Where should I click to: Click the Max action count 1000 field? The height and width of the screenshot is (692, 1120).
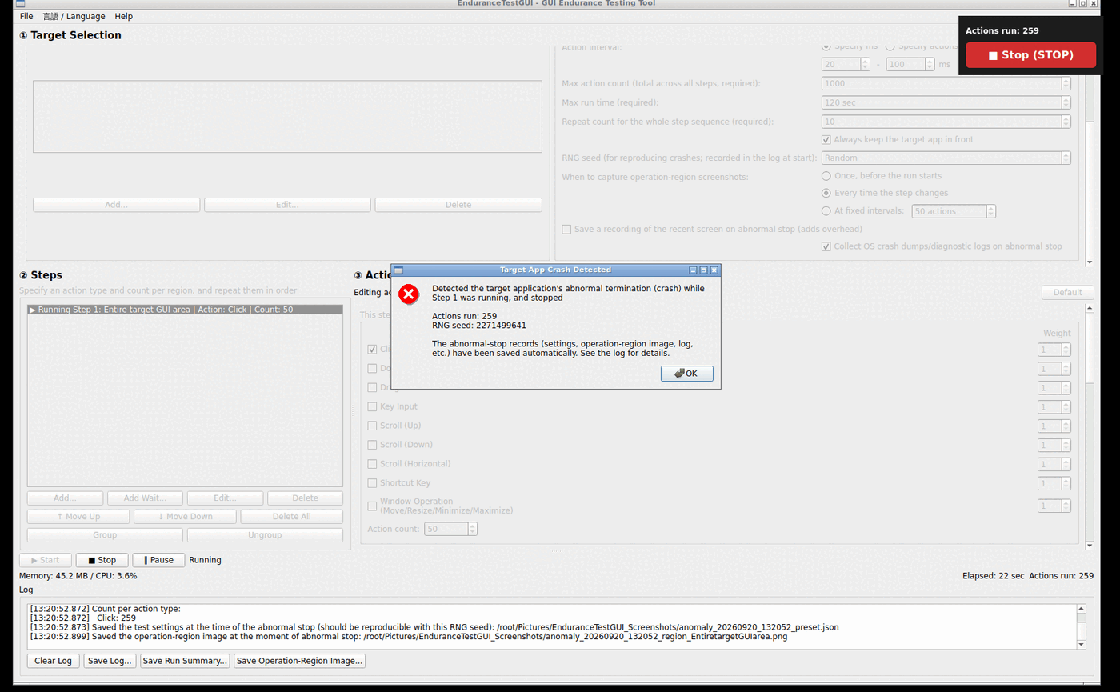946,83
